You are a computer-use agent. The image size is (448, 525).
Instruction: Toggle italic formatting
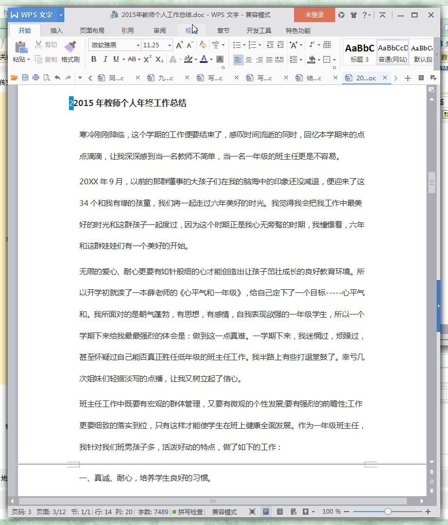[x=106, y=59]
